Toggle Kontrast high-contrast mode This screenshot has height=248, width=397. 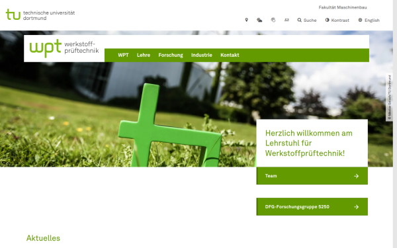(x=337, y=20)
